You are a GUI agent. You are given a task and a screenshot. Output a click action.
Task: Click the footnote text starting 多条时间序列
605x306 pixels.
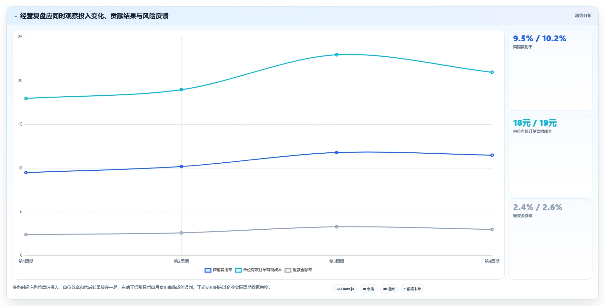[142, 288]
